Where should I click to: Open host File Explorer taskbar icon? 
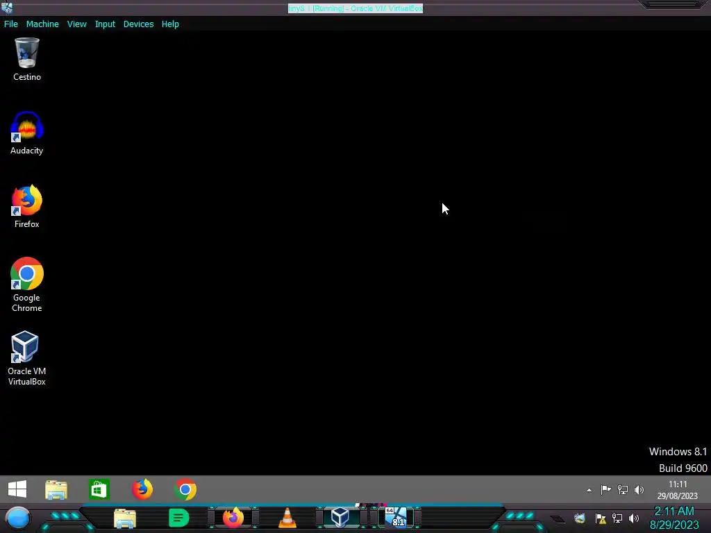pyautogui.click(x=125, y=518)
